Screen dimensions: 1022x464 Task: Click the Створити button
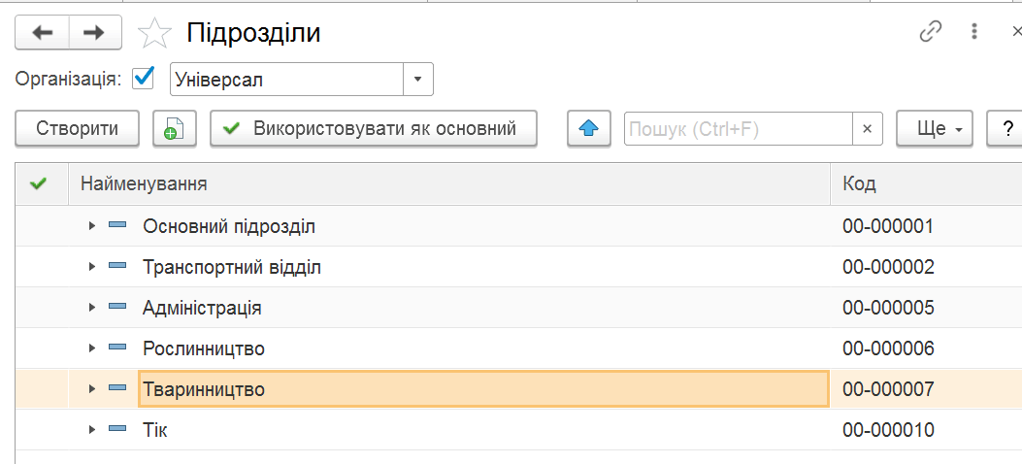(x=78, y=128)
